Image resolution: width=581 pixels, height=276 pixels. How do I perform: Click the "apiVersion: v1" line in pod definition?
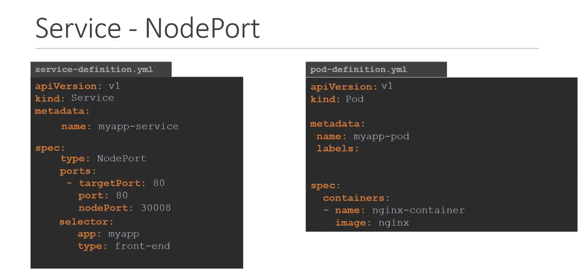[x=351, y=87]
